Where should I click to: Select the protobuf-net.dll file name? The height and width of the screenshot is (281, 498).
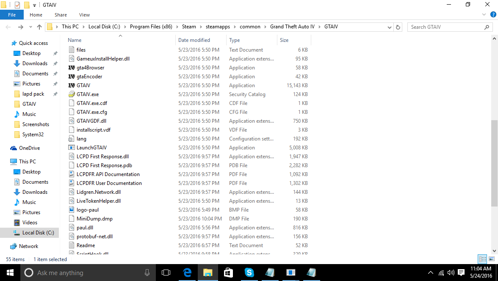(x=95, y=237)
